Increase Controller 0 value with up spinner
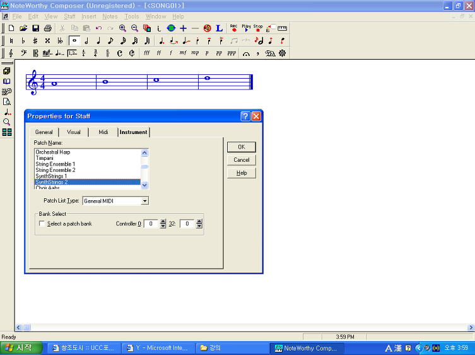Viewport: 475px width, 355px height. [x=163, y=222]
